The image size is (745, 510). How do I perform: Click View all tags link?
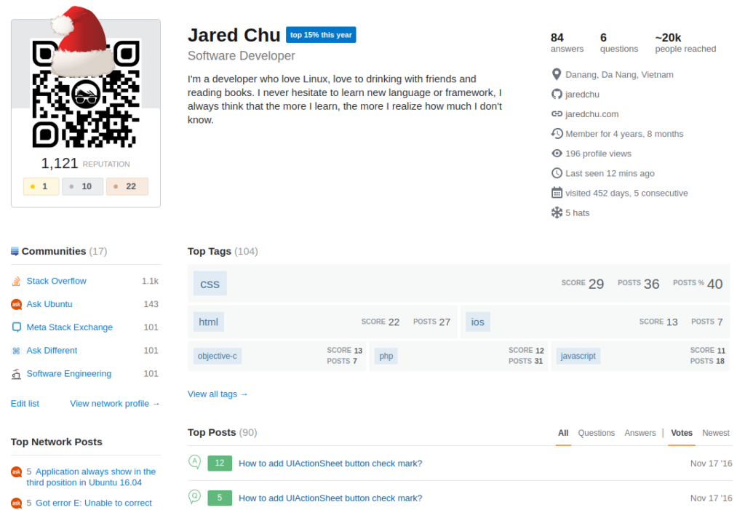(218, 394)
